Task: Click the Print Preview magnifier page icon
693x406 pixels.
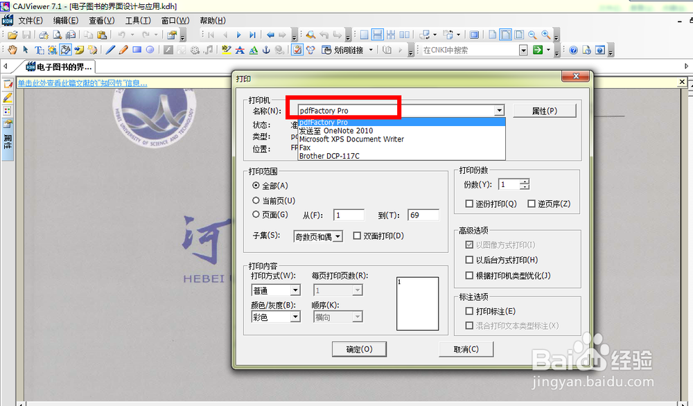Action: coord(57,35)
